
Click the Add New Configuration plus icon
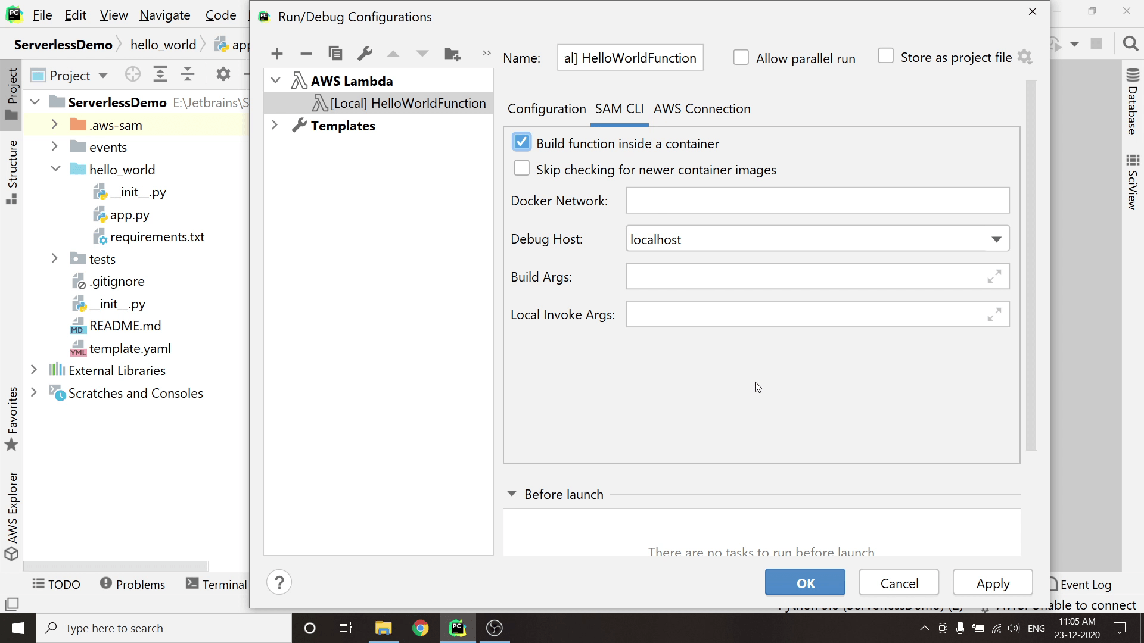tap(276, 54)
